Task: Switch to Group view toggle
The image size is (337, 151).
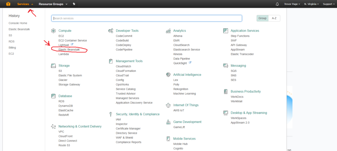Action: point(262,18)
